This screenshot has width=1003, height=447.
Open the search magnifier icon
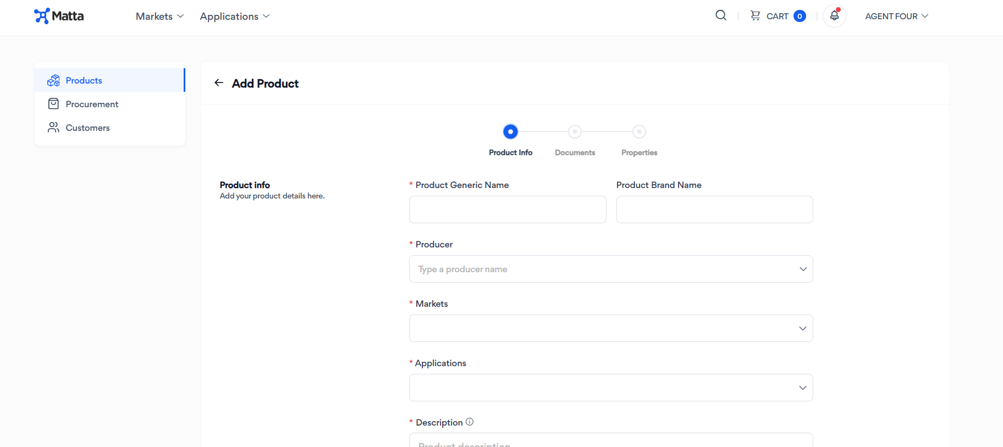click(x=721, y=15)
